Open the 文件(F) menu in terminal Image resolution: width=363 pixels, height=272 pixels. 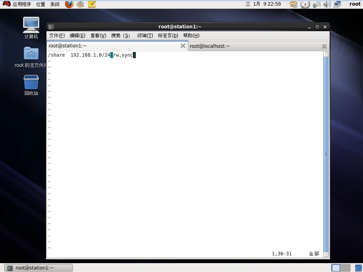[x=57, y=35]
